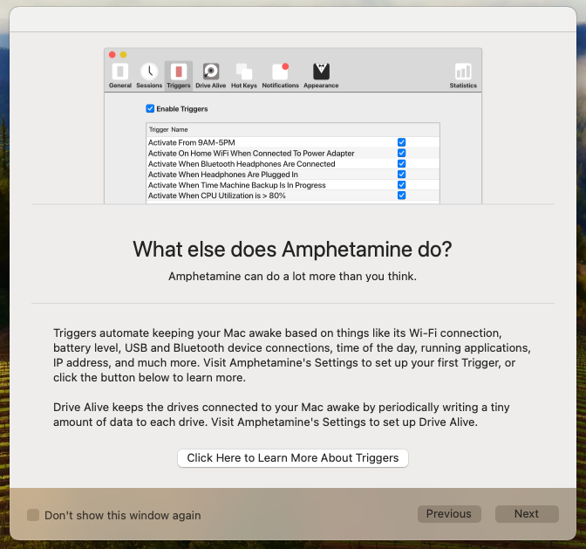Select the Sessions clock icon
Screen dimensions: 586x549
click(x=149, y=72)
